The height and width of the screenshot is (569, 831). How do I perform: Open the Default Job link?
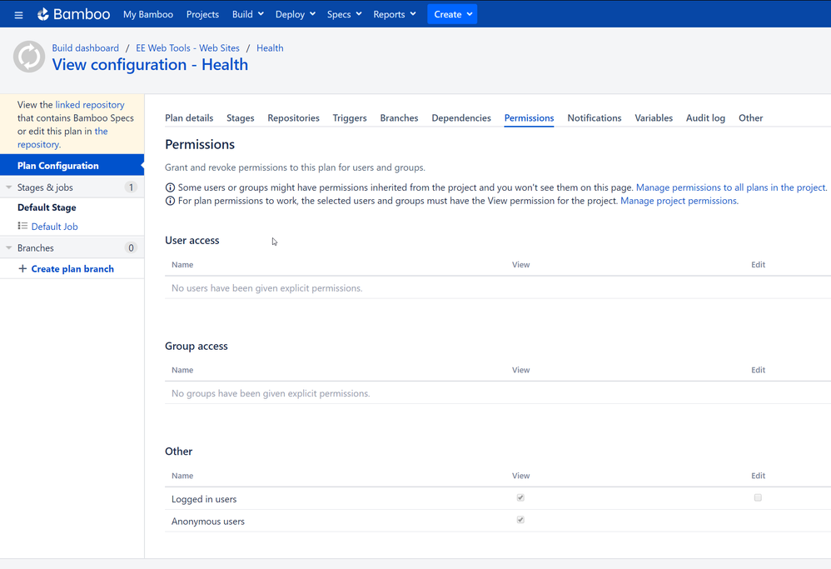pyautogui.click(x=55, y=227)
